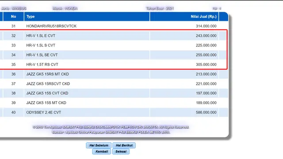Image resolution: width=283 pixels, height=159 pixels.
Task: Click the value 586.000.000
Action: (x=206, y=112)
